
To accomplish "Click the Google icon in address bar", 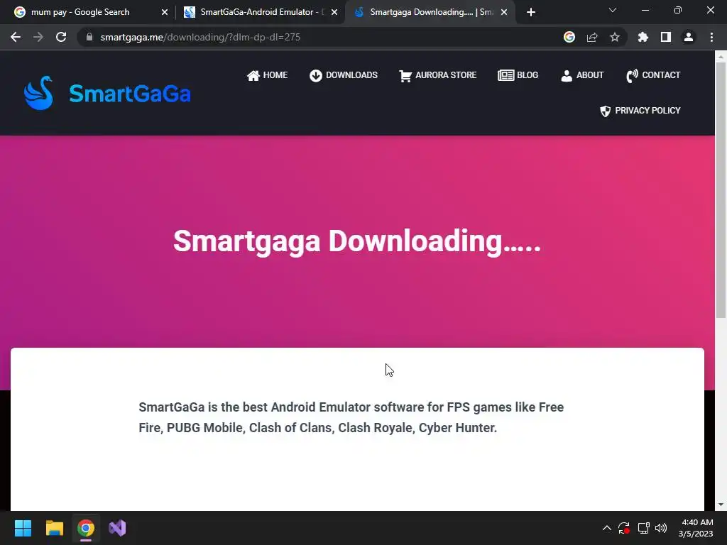I will [569, 37].
